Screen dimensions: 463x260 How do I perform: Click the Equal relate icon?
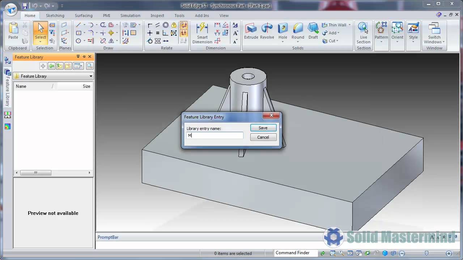tap(158, 33)
